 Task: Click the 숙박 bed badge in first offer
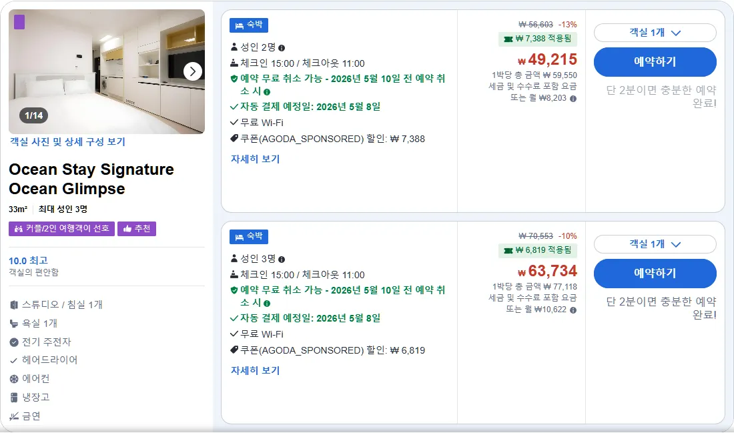(249, 25)
